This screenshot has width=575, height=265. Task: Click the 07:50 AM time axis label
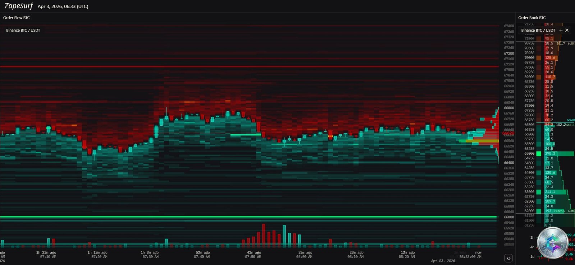coord(253,257)
